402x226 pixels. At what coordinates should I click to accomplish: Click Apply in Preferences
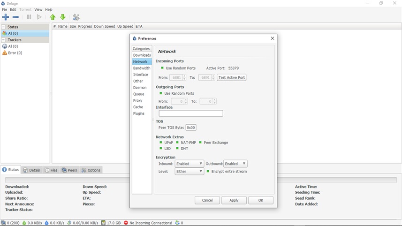(x=234, y=200)
